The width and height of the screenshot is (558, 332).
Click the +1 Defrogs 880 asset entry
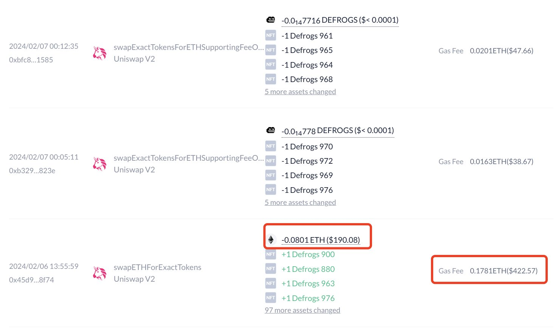308,269
